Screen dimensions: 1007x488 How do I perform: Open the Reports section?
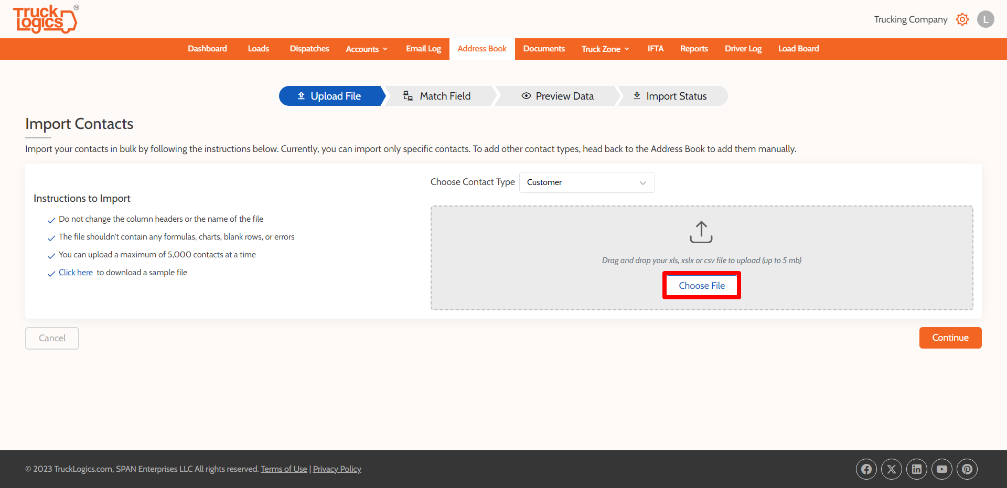[694, 48]
